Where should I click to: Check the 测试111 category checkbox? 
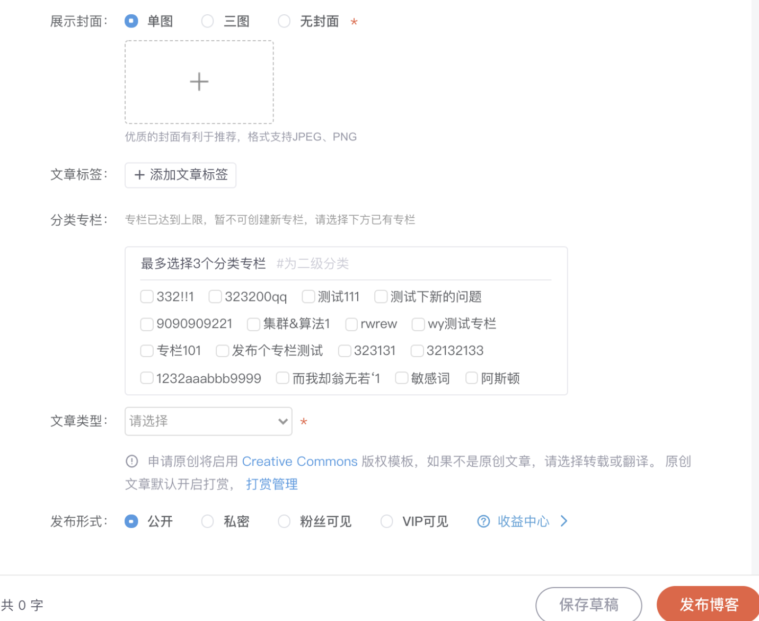308,297
